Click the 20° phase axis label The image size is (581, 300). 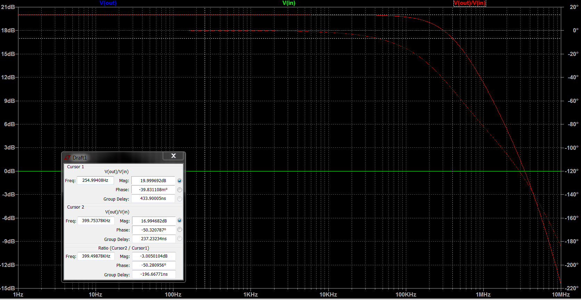point(574,7)
